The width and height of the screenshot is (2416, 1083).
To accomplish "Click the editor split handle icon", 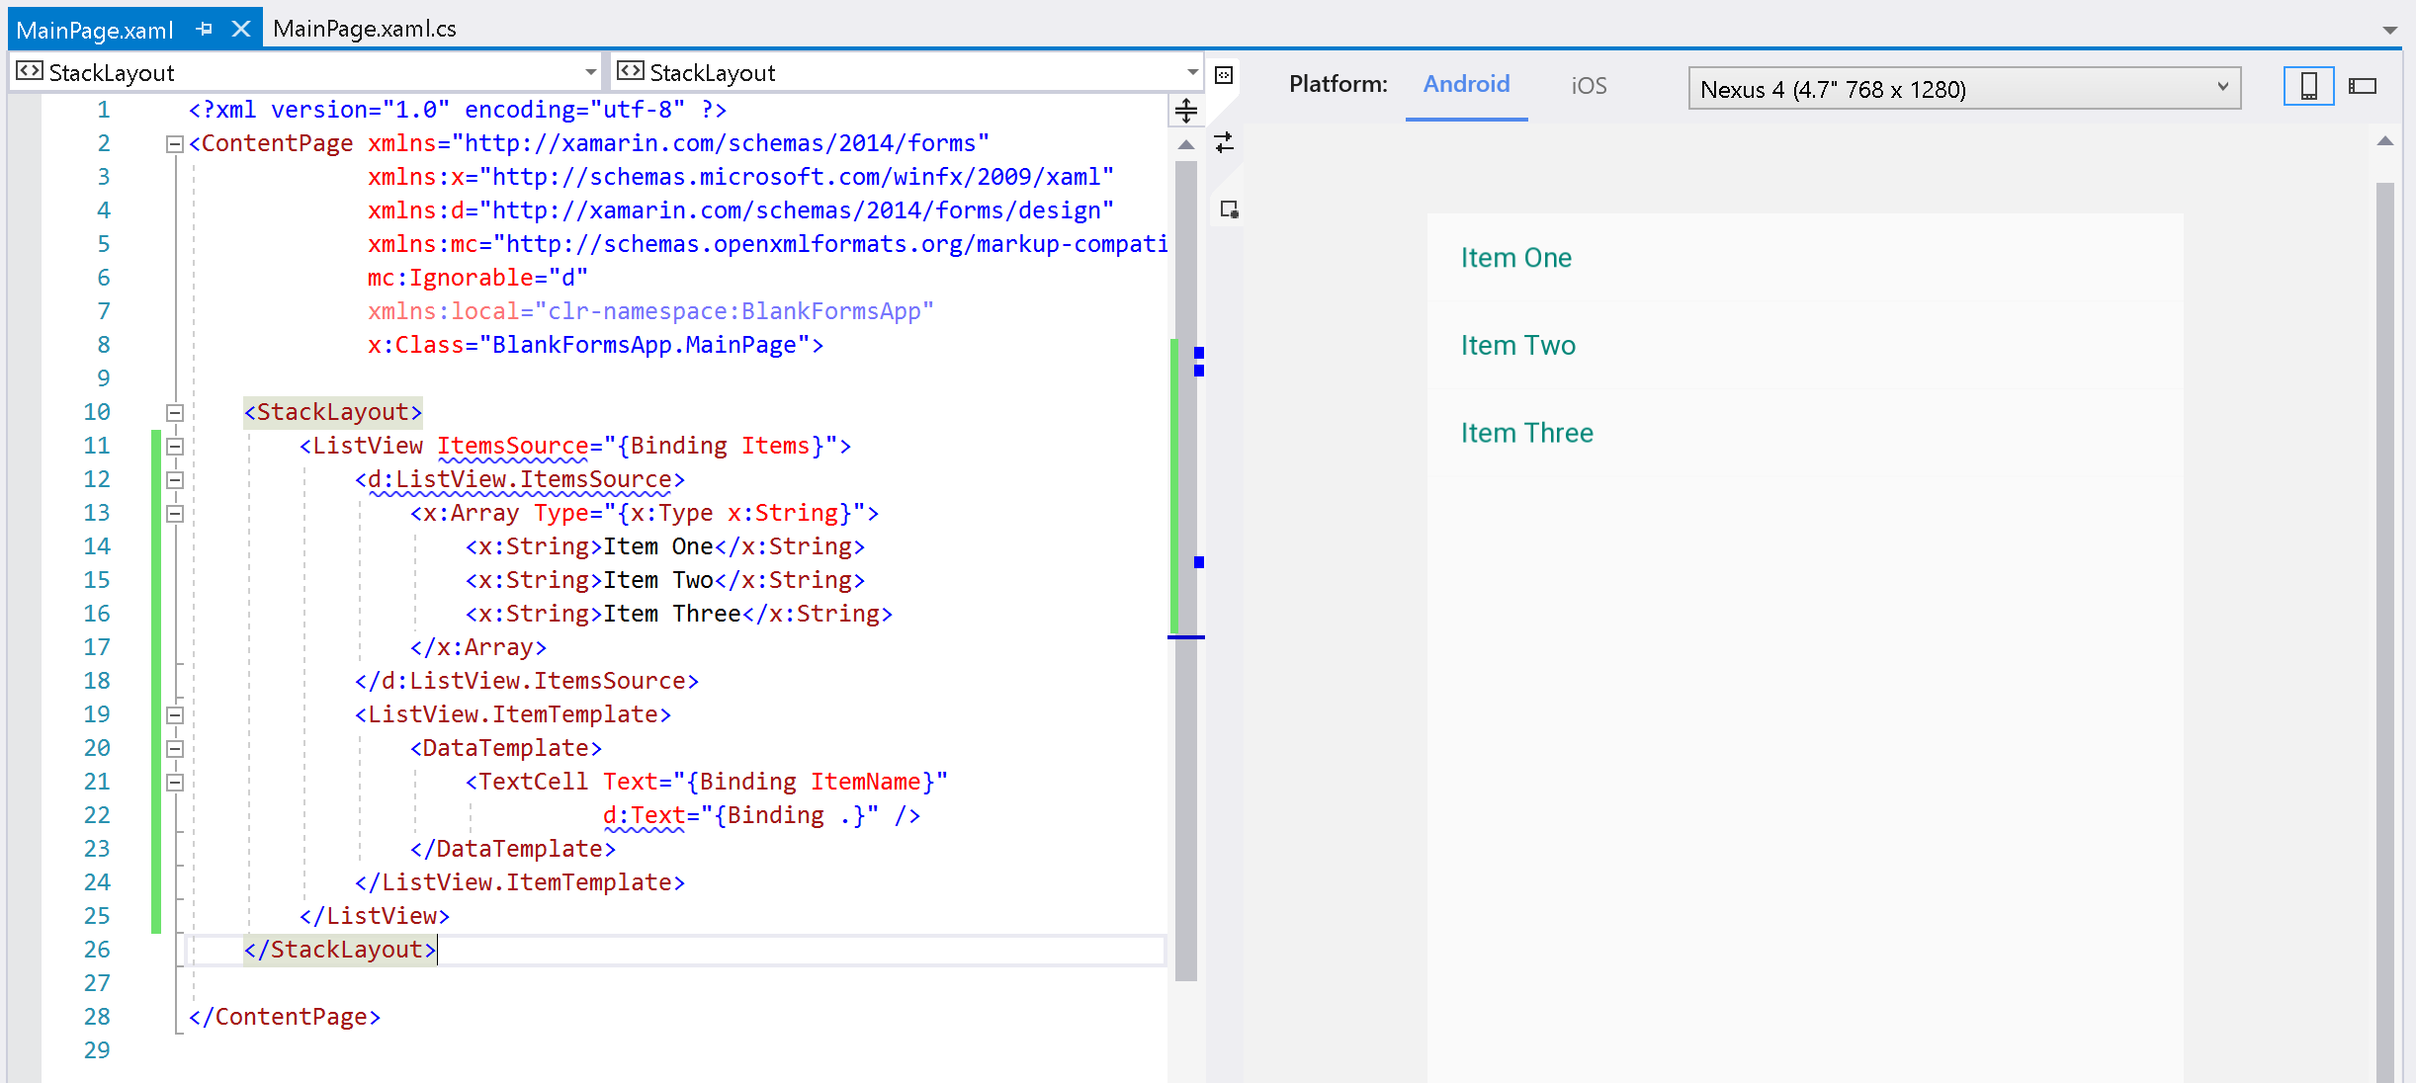I will (x=1186, y=111).
